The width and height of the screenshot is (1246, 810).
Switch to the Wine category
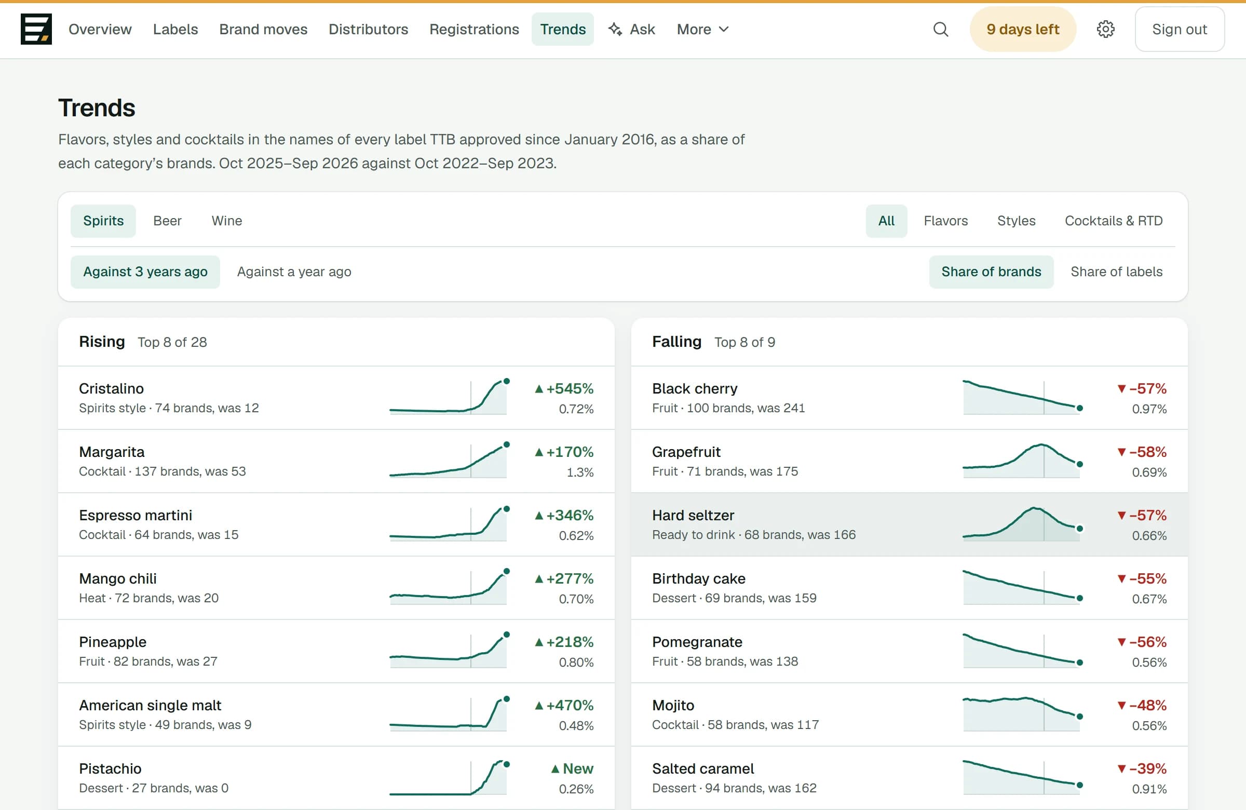[x=227, y=221]
